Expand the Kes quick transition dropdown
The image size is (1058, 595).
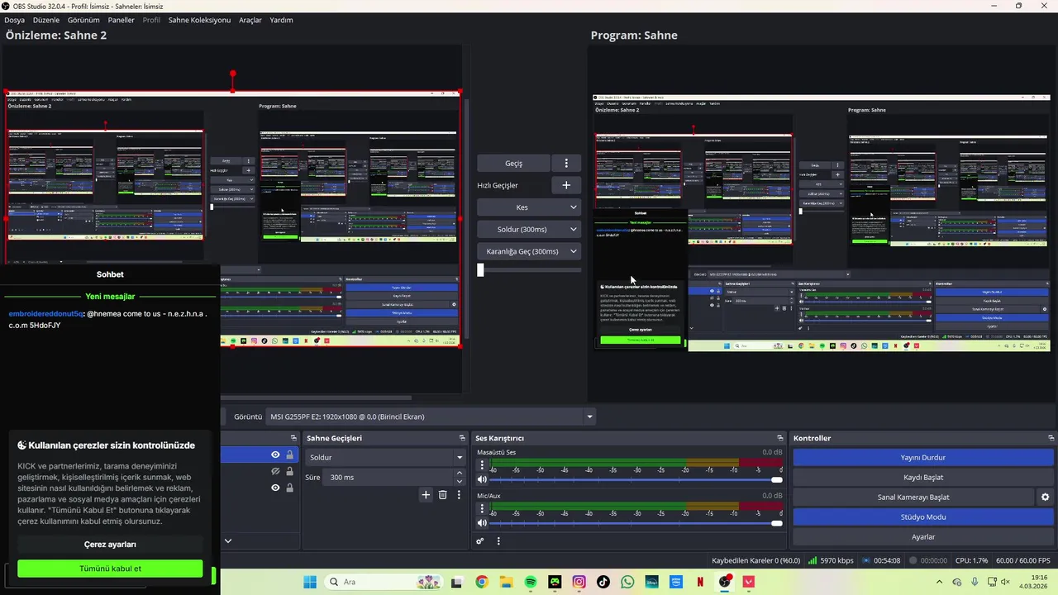point(574,207)
